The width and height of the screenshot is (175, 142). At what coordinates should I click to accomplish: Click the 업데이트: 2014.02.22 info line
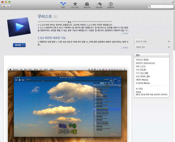[145, 63]
